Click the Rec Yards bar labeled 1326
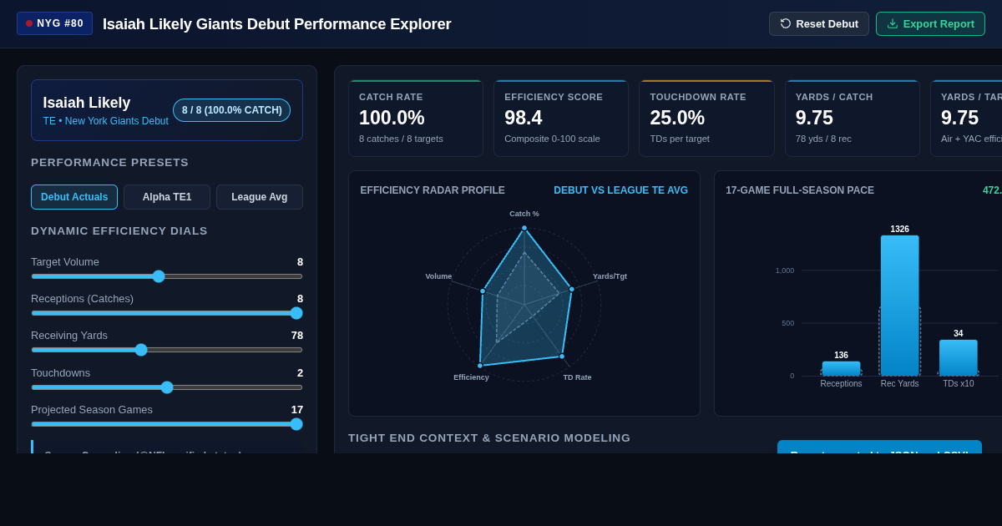The width and height of the screenshot is (1002, 526). point(899,306)
